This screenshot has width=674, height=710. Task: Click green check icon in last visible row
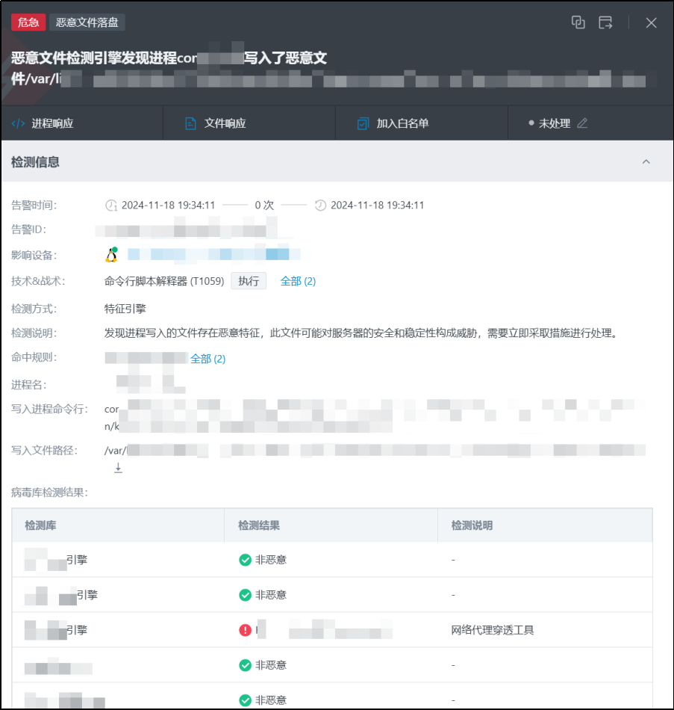point(245,700)
